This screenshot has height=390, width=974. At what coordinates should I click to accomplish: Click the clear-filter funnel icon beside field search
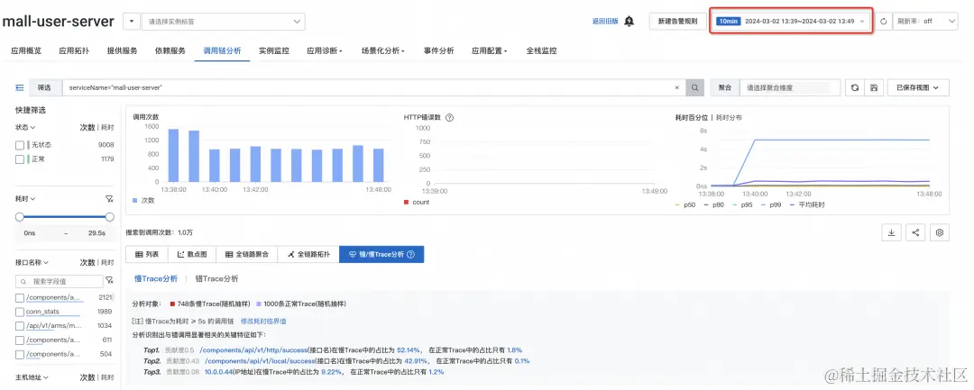click(109, 281)
